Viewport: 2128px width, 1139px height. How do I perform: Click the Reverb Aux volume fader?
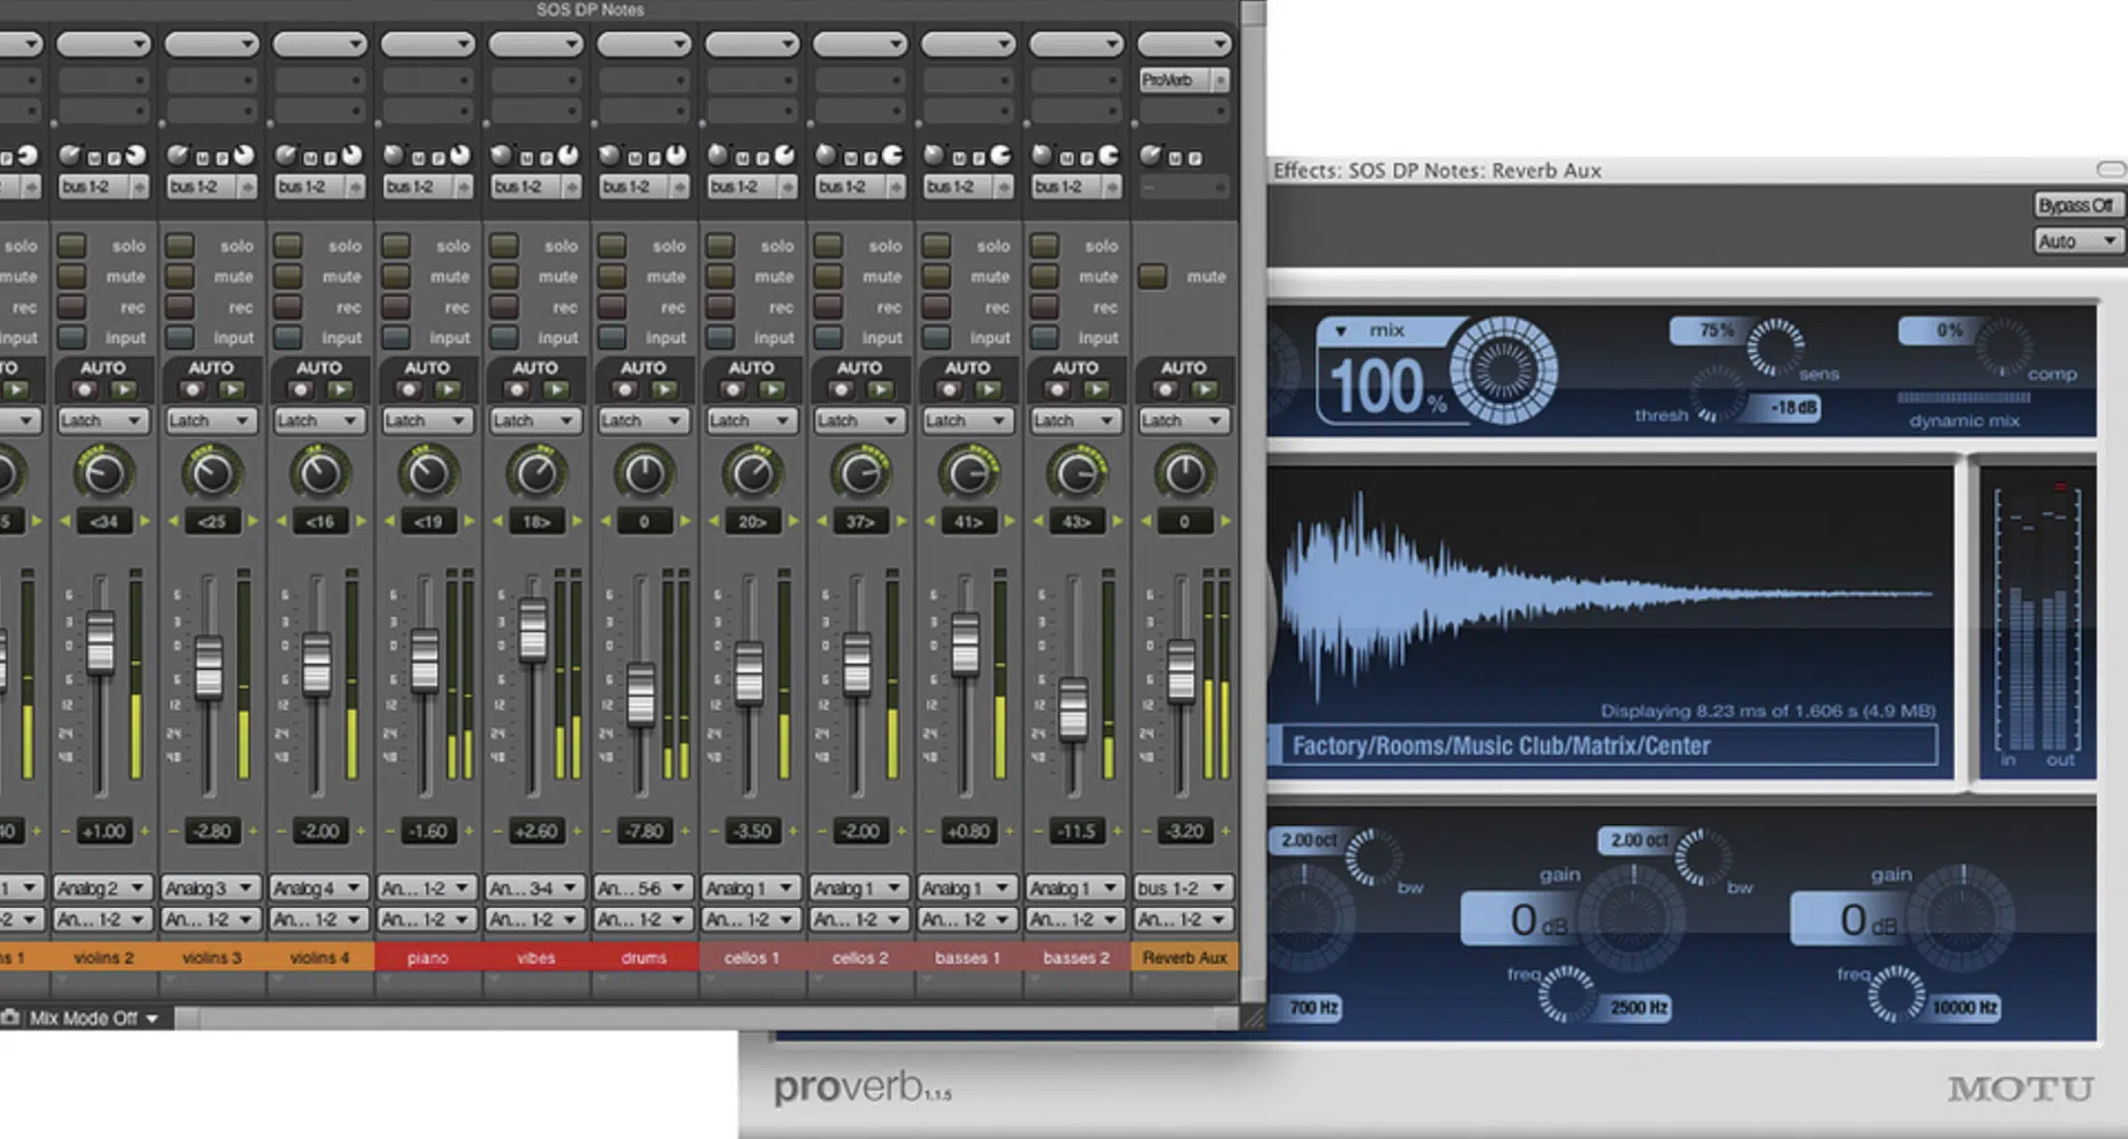click(1181, 671)
